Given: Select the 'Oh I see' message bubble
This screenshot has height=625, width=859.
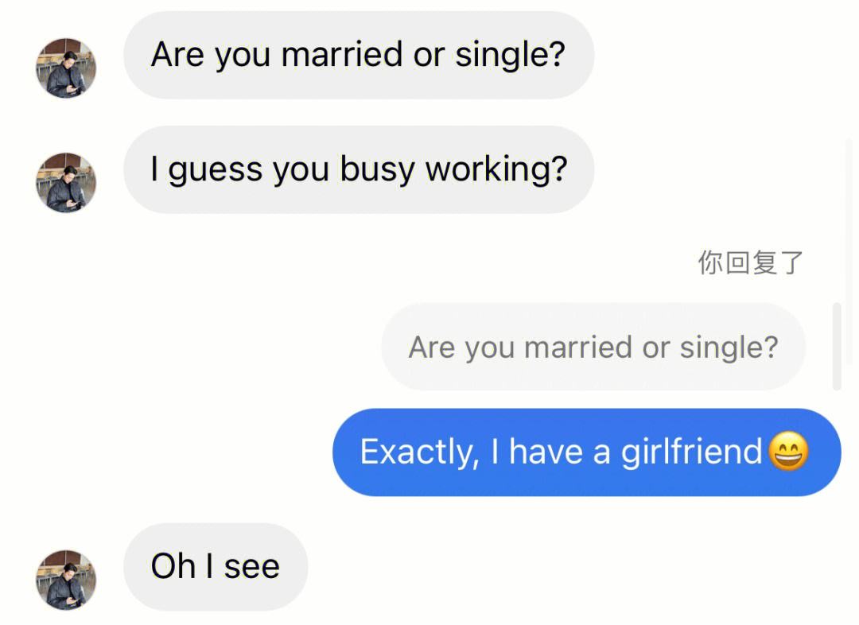Looking at the screenshot, I should tap(216, 567).
